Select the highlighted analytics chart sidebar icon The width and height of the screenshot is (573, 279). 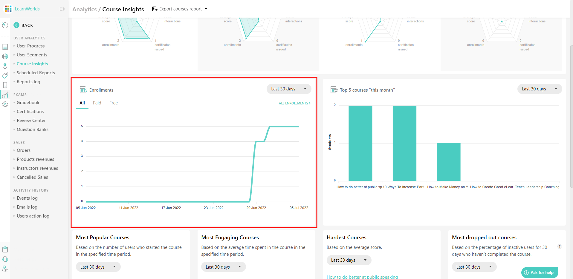5,95
